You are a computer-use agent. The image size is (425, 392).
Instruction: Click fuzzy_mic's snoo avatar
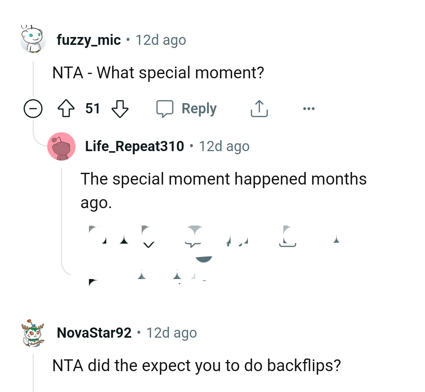point(33,39)
